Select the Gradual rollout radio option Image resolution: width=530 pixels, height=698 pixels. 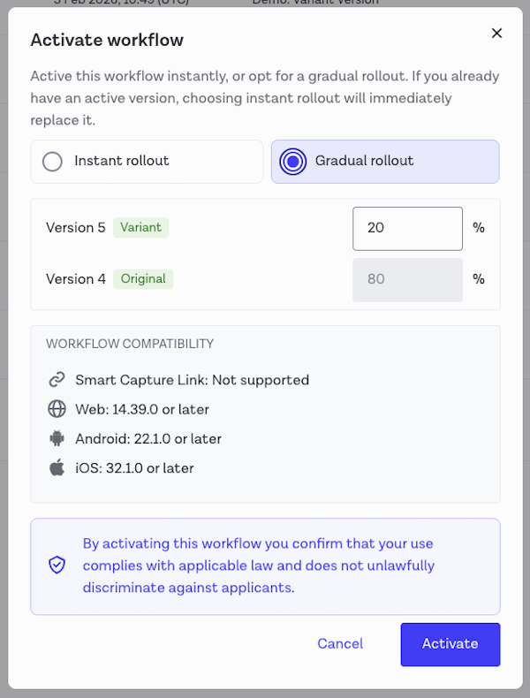(x=292, y=162)
